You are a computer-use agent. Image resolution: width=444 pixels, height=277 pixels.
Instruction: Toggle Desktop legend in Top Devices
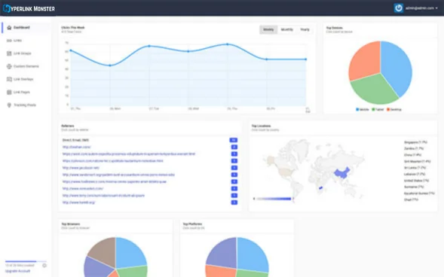point(394,109)
